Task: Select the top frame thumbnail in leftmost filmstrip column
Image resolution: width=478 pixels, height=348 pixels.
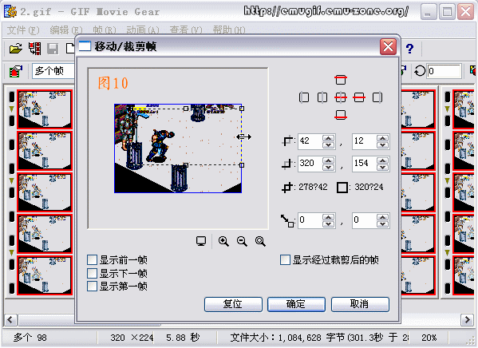Action: click(x=45, y=109)
